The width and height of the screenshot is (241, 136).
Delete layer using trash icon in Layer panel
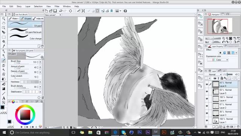[238, 127]
